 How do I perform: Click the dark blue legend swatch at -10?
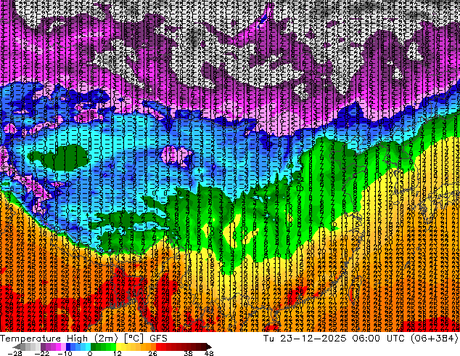pyautogui.click(x=68, y=347)
